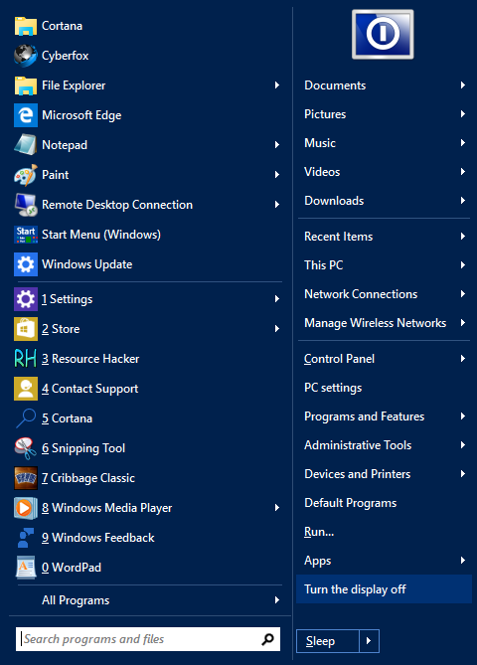The image size is (477, 665).
Task: Click the Snipping Tool scissors icon
Action: [26, 448]
